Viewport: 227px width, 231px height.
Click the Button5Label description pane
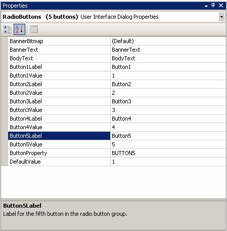pos(113,215)
